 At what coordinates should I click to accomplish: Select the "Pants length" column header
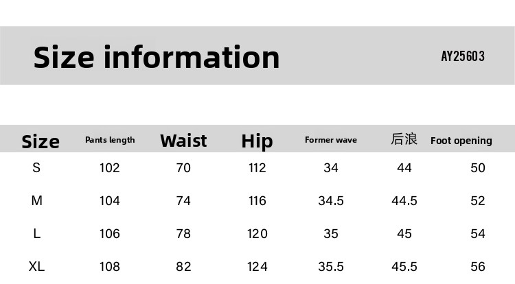[x=110, y=140]
